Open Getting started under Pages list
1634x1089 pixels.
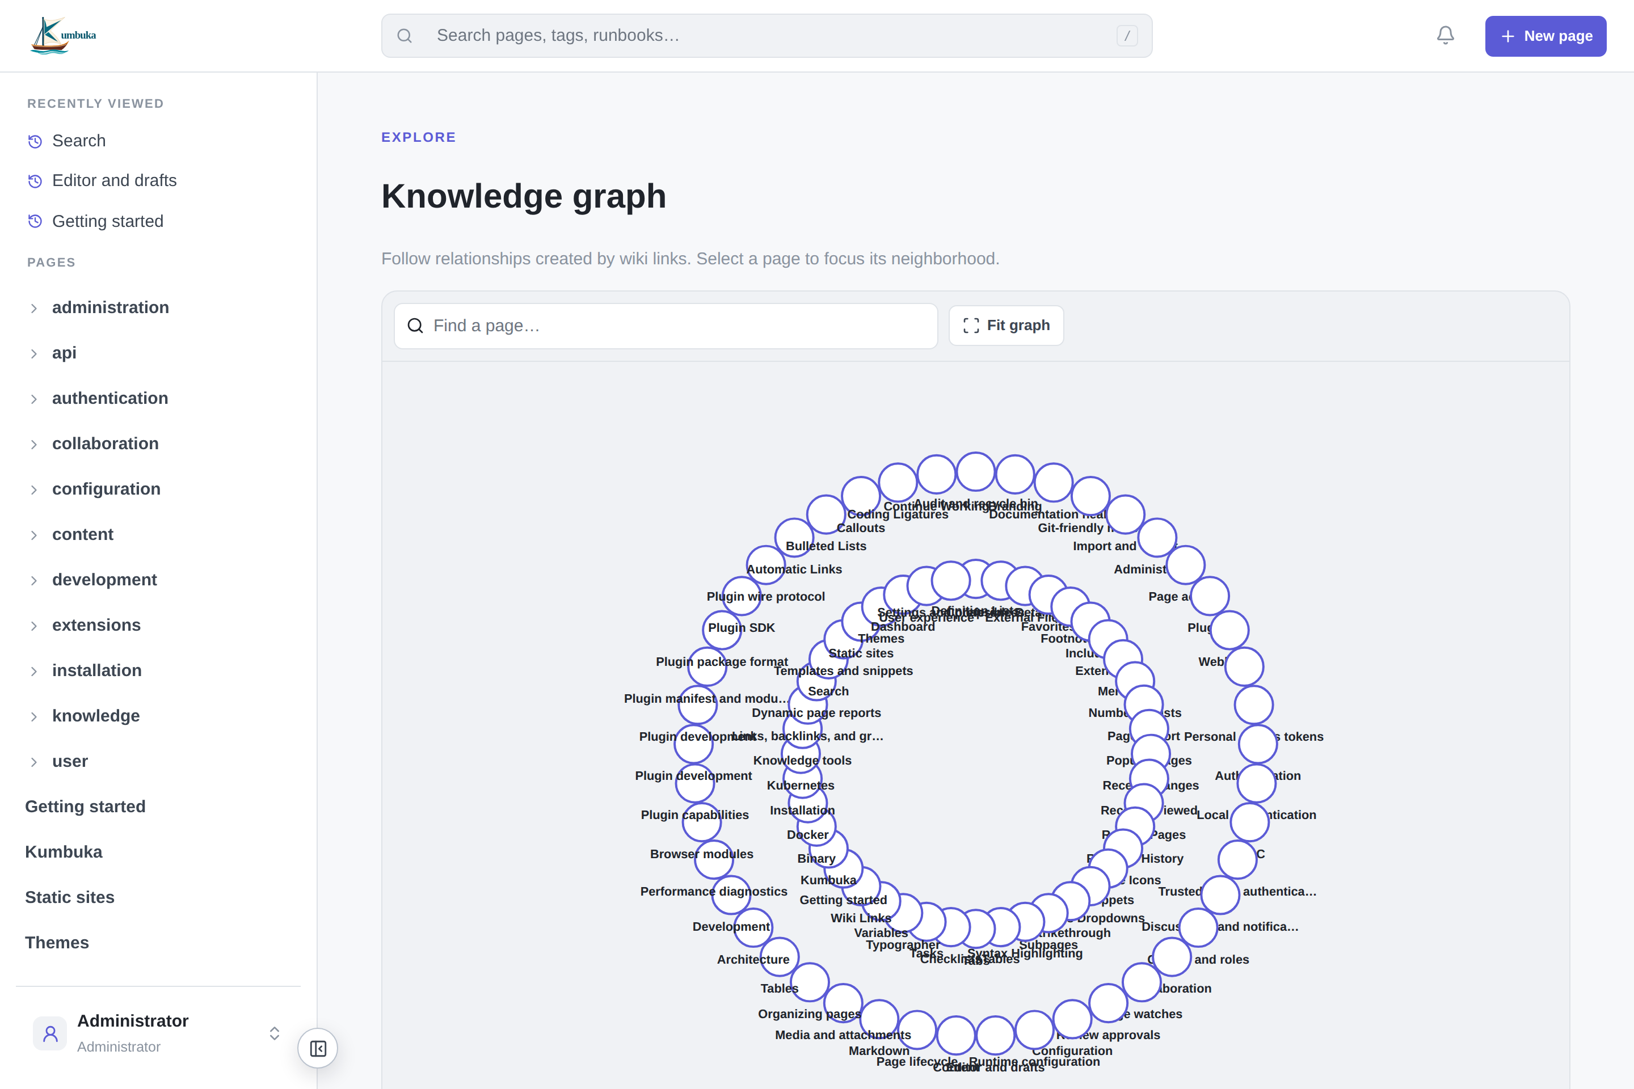coord(86,807)
